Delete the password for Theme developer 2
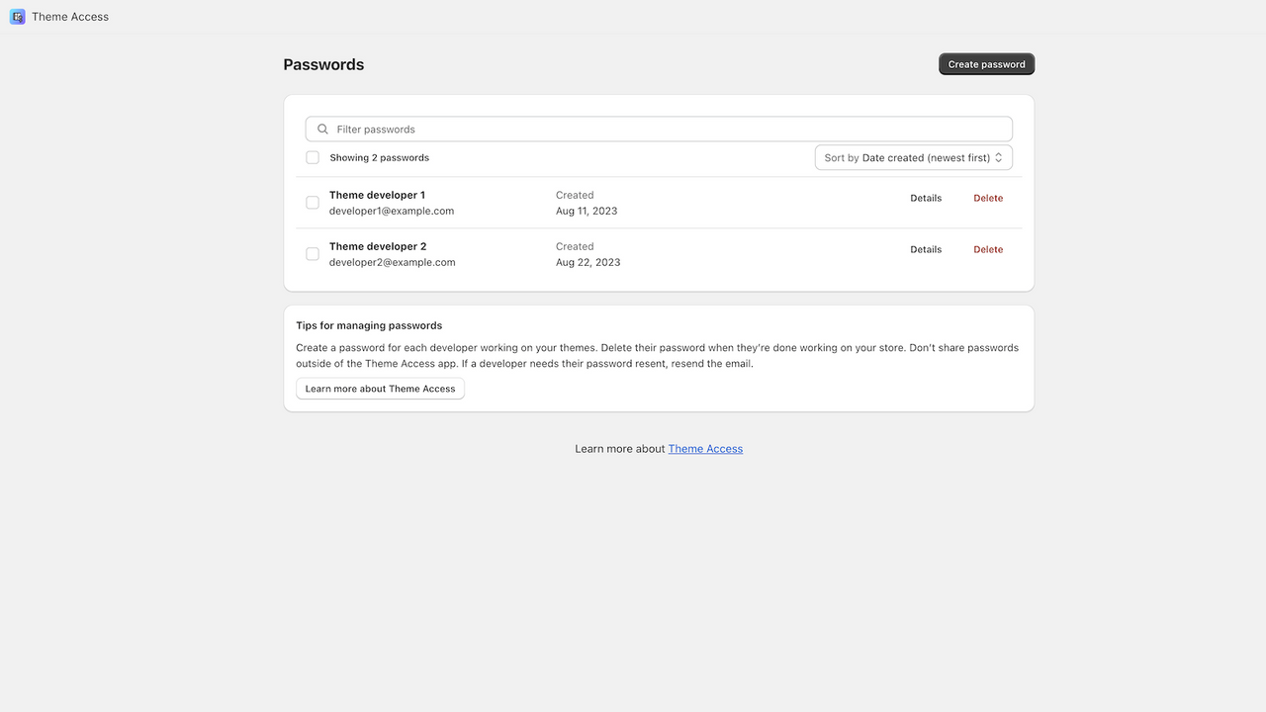 [987, 249]
